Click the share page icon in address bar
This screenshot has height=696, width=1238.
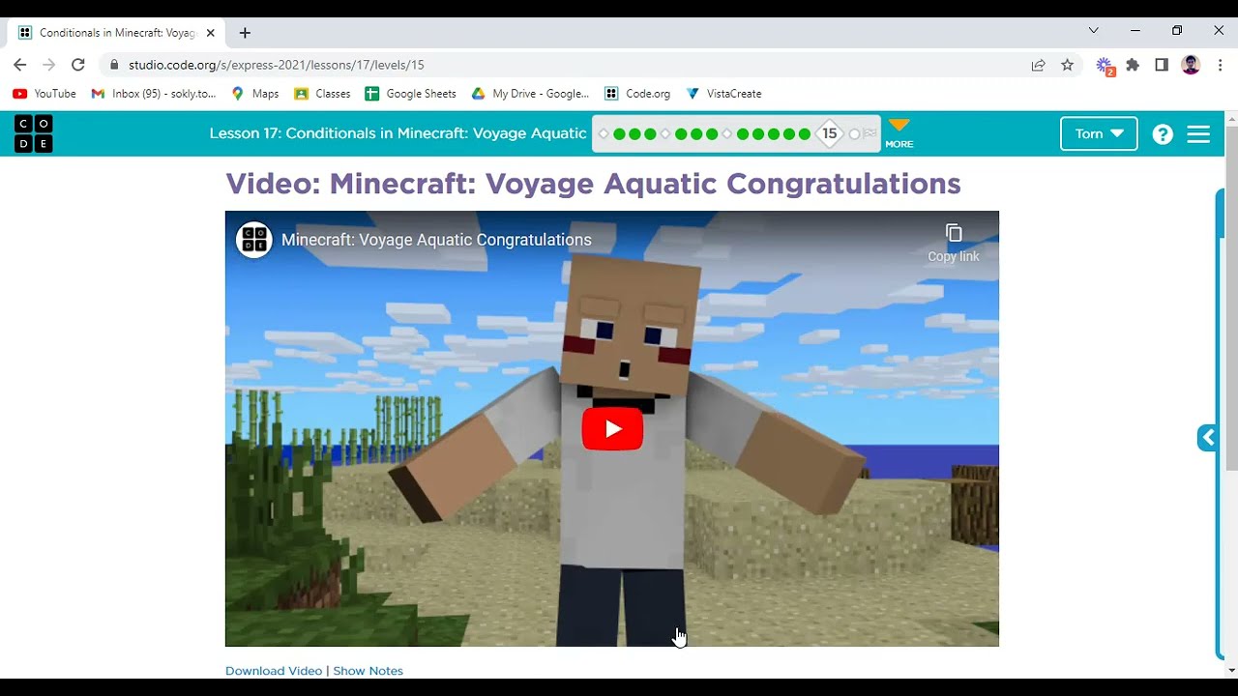(x=1038, y=65)
